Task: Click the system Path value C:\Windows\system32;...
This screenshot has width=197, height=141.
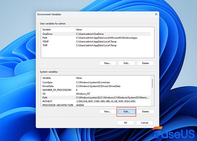Action: (x=112, y=97)
